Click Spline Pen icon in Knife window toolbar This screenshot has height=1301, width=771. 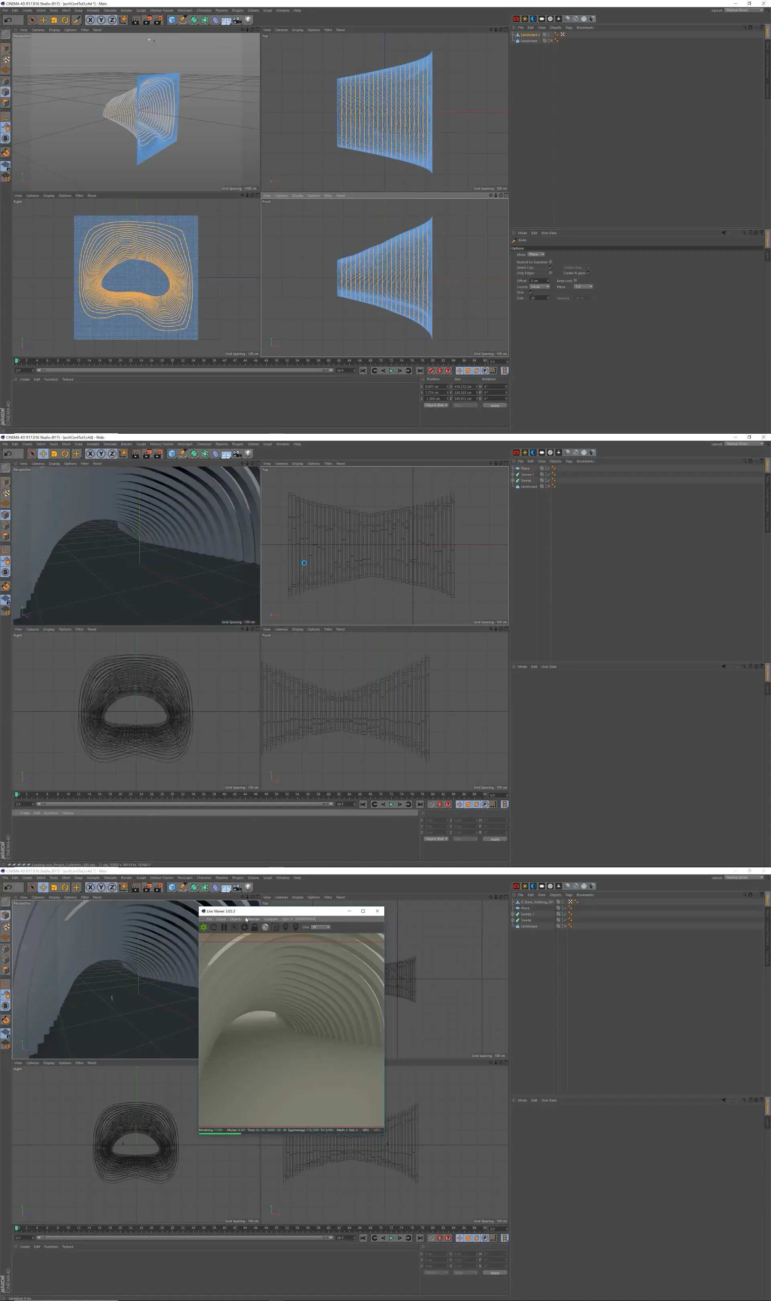coord(183,20)
